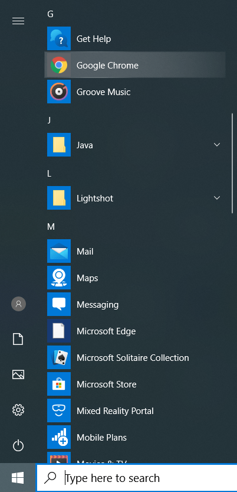Expand the Java folder chevron

(x=216, y=145)
